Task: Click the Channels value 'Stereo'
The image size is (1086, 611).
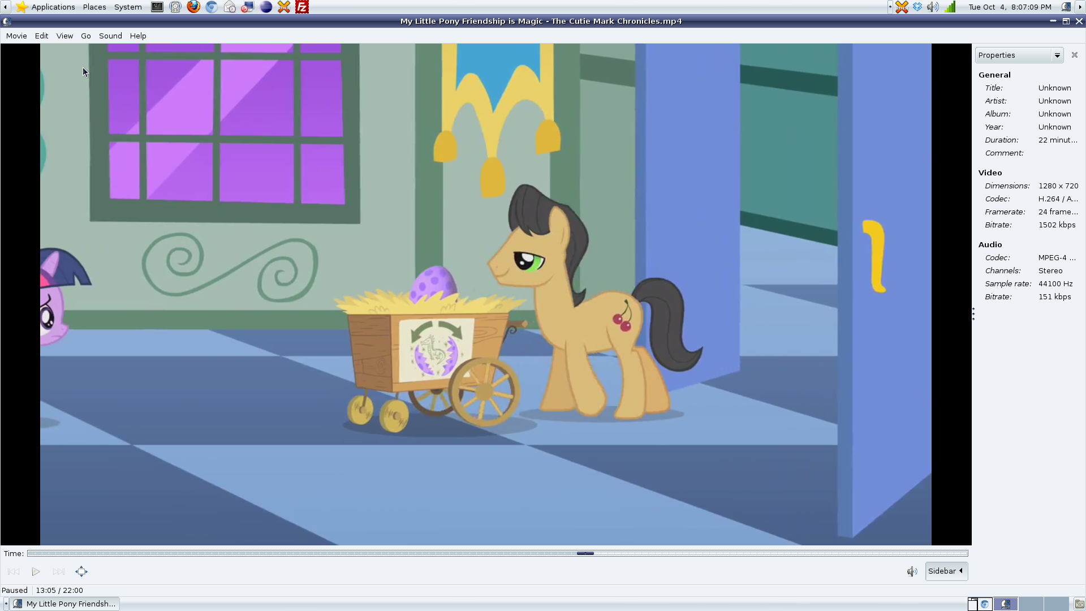Action: [1050, 270]
